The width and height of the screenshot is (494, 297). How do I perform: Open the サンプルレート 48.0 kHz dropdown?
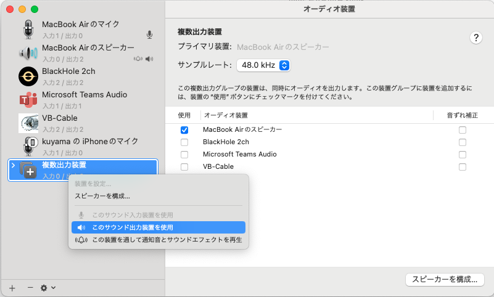click(263, 65)
